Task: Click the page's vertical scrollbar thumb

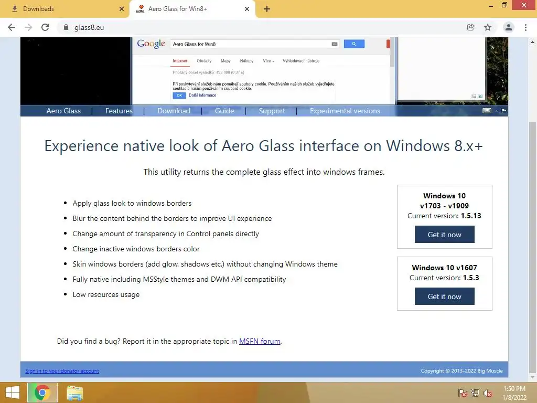Action: pyautogui.click(x=532, y=247)
